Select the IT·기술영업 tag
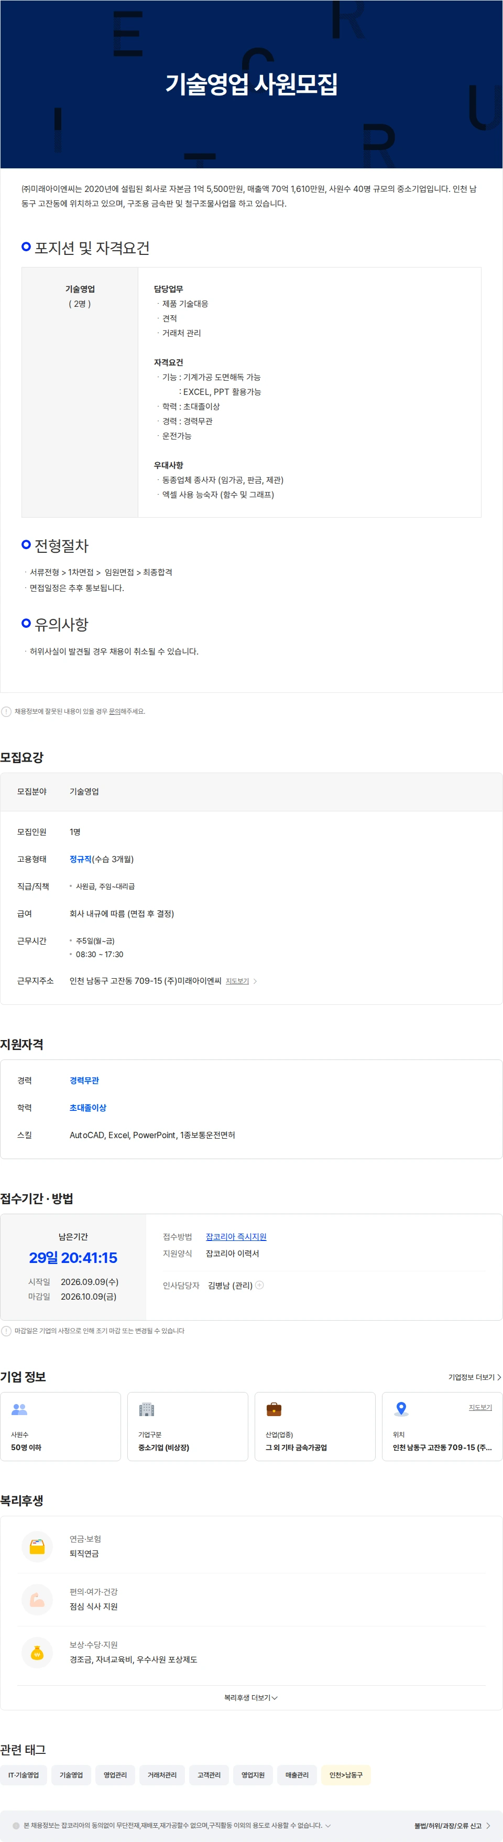Screen dimensions: 503x1842 pyautogui.click(x=24, y=1774)
